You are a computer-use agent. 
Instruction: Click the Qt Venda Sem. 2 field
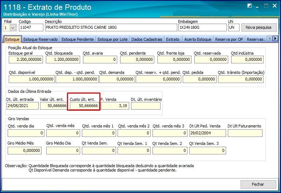(170, 150)
